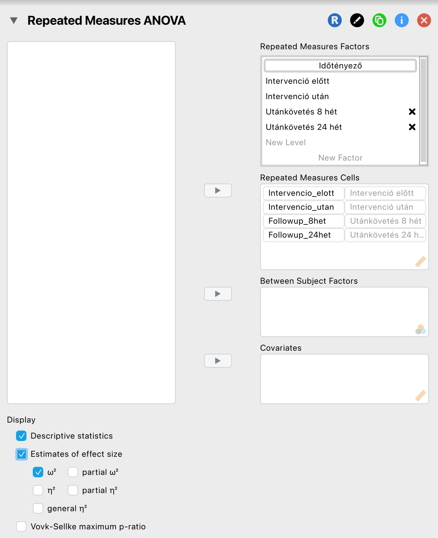Tick the general η² checkbox
This screenshot has height=538, width=438.
click(x=38, y=508)
